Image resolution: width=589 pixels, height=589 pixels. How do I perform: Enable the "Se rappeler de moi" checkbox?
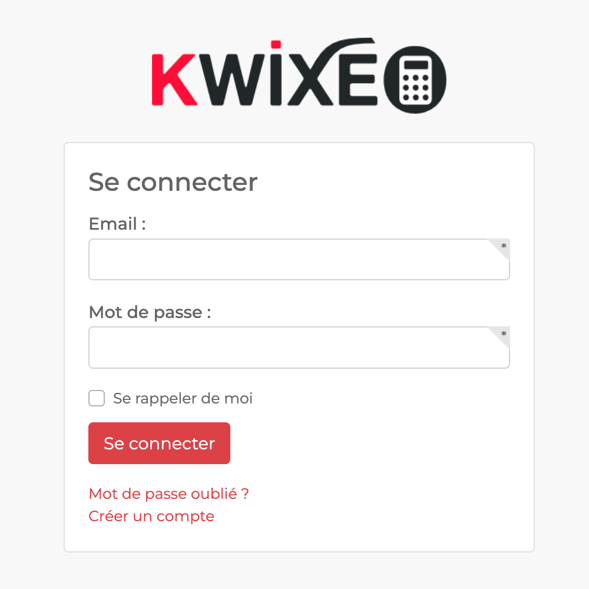[97, 398]
